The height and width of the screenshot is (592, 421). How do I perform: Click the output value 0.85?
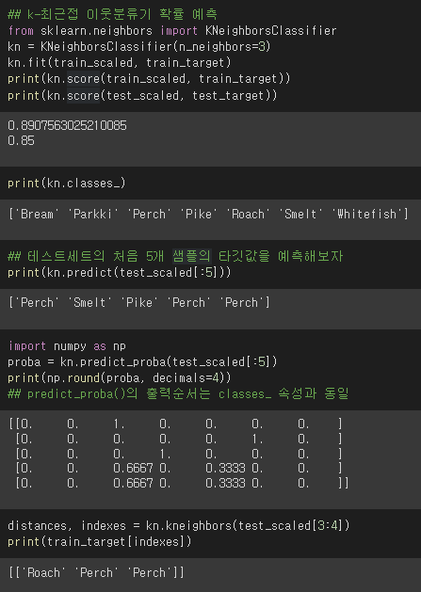(21, 140)
